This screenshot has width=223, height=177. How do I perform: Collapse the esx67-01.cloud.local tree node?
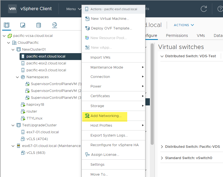click(13, 146)
